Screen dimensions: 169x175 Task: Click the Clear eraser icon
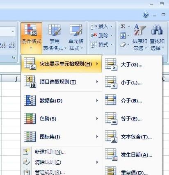pos(123,45)
